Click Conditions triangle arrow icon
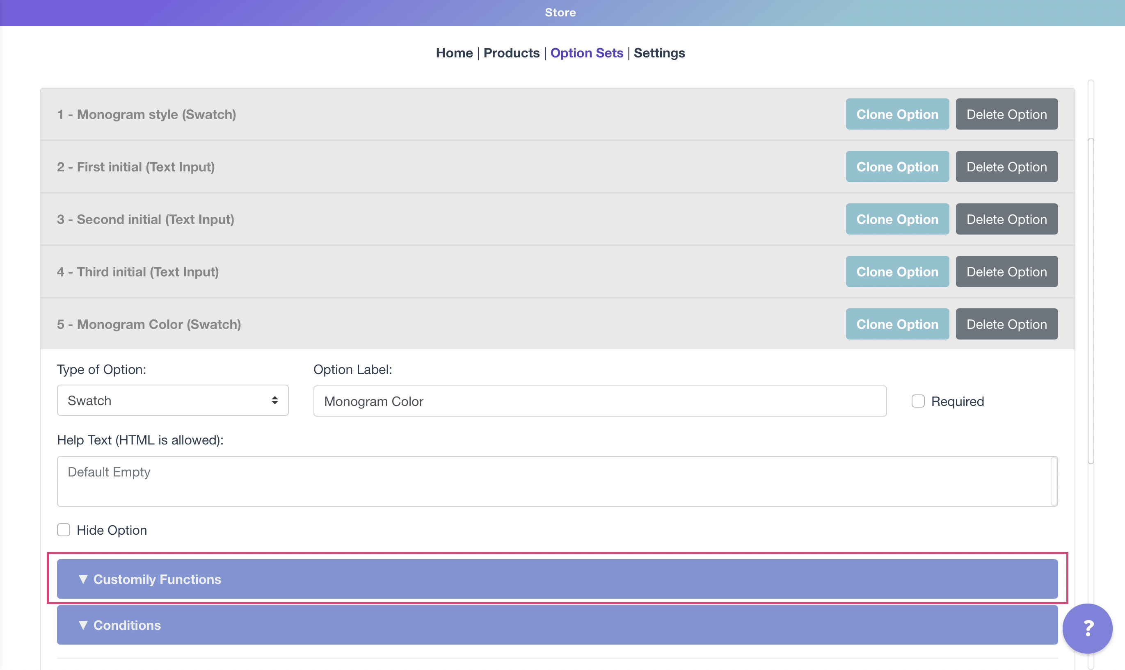The image size is (1125, 670). pos(82,625)
